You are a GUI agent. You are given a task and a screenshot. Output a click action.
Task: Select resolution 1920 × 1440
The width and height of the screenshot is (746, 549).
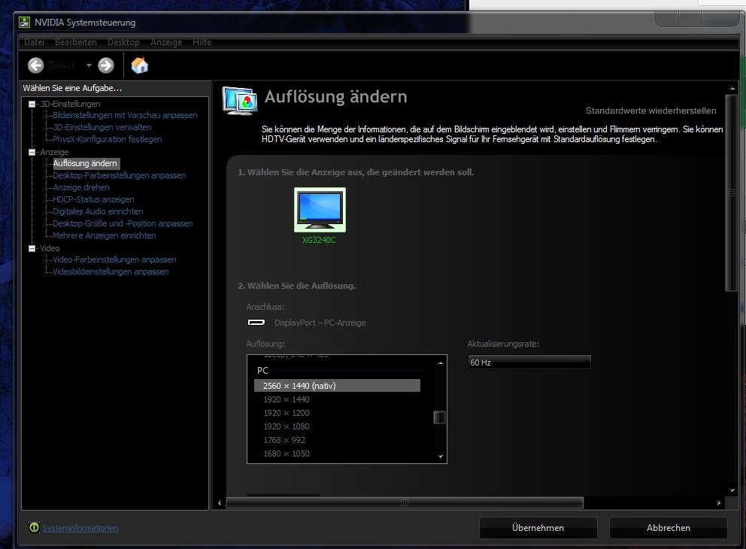pos(287,399)
